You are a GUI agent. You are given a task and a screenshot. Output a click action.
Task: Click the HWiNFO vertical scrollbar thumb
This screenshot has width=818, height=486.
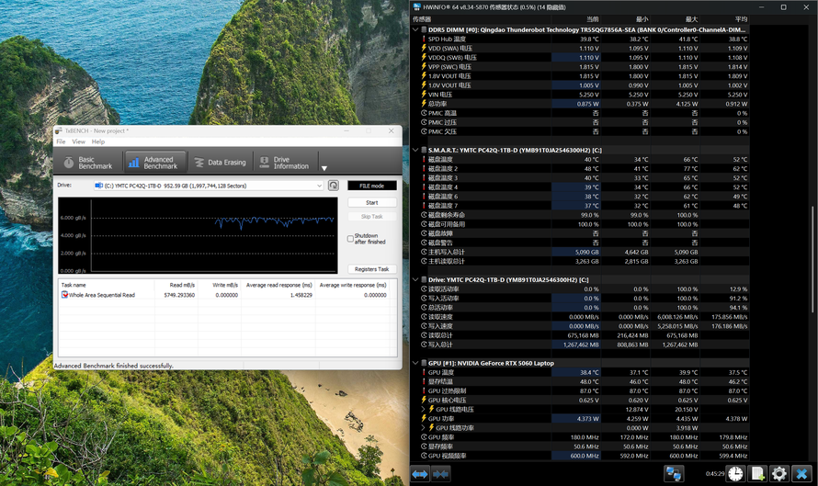812,259
